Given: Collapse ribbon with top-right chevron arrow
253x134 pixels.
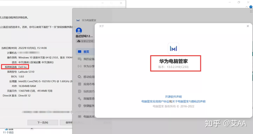Looking at the screenshot, I should click(247, 7).
